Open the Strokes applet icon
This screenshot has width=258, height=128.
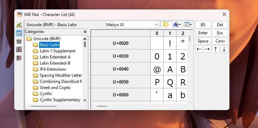[19, 50]
